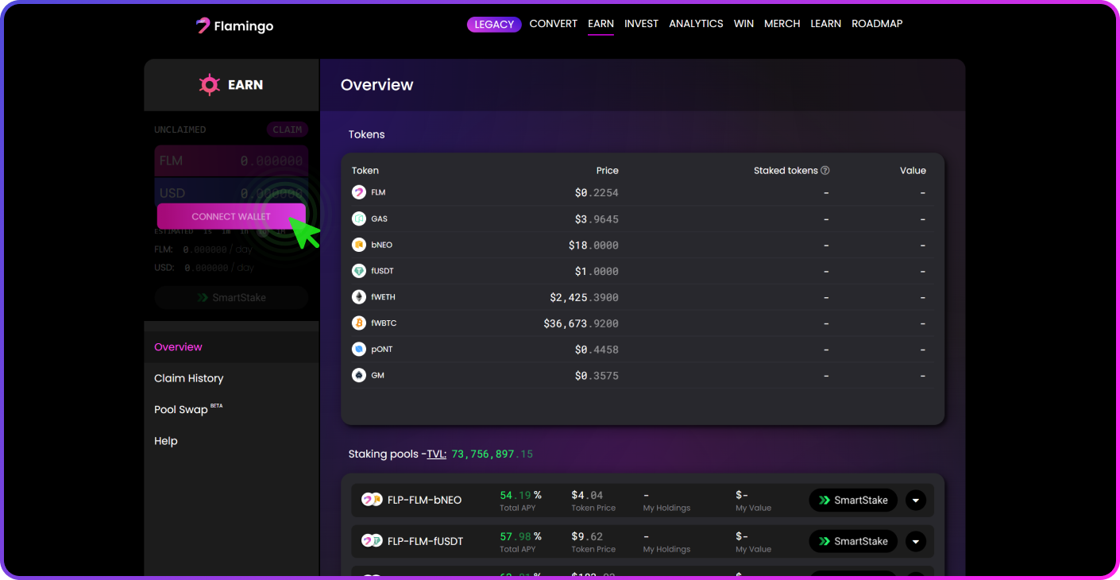This screenshot has height=580, width=1120.
Task: Click the GM token icon
Action: [359, 375]
